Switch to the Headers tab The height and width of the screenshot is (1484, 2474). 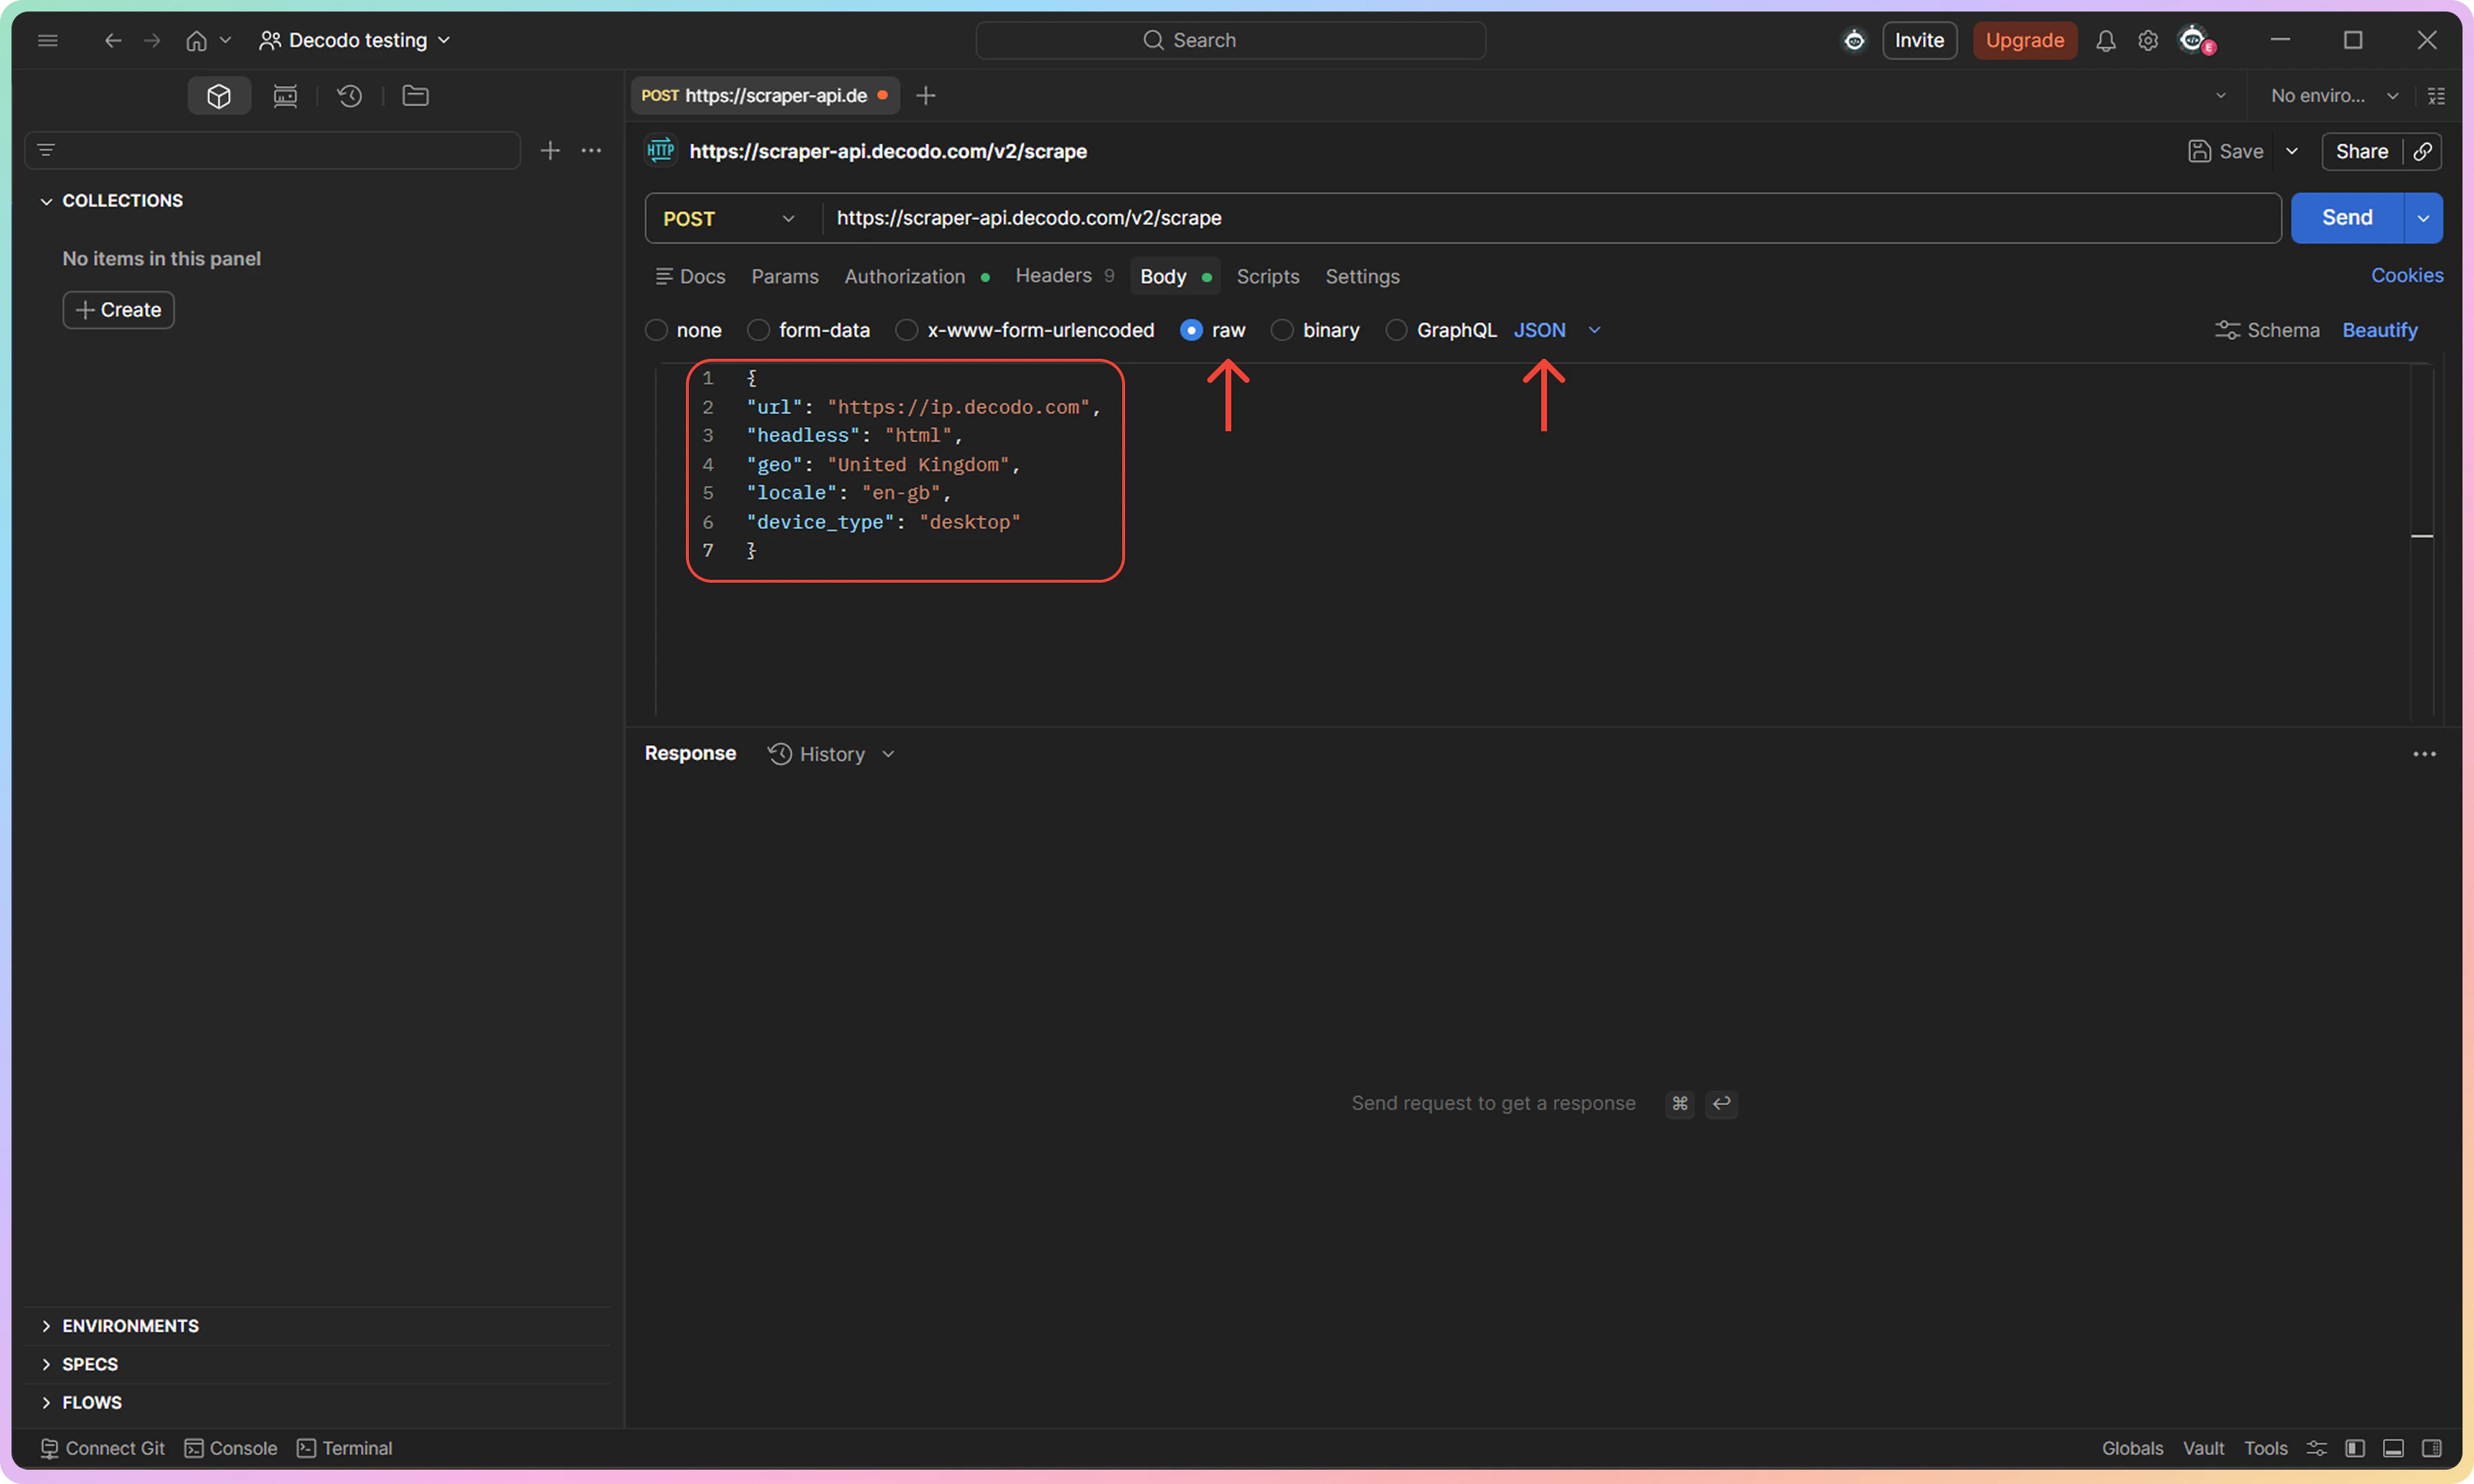coord(1053,276)
